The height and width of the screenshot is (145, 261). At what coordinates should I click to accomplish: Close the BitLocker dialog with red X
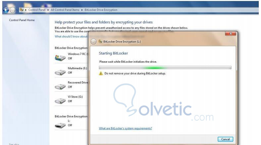[231, 33]
